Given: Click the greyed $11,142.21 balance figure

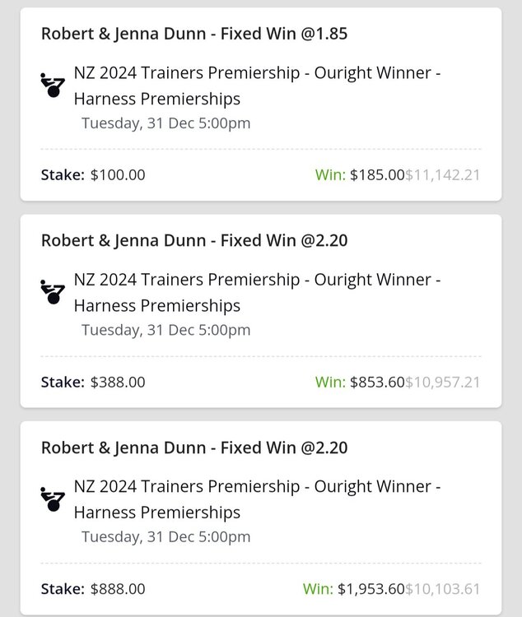Looking at the screenshot, I should [x=442, y=174].
